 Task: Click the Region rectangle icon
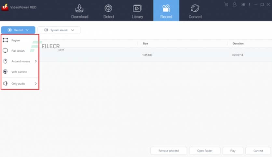(x=5, y=40)
